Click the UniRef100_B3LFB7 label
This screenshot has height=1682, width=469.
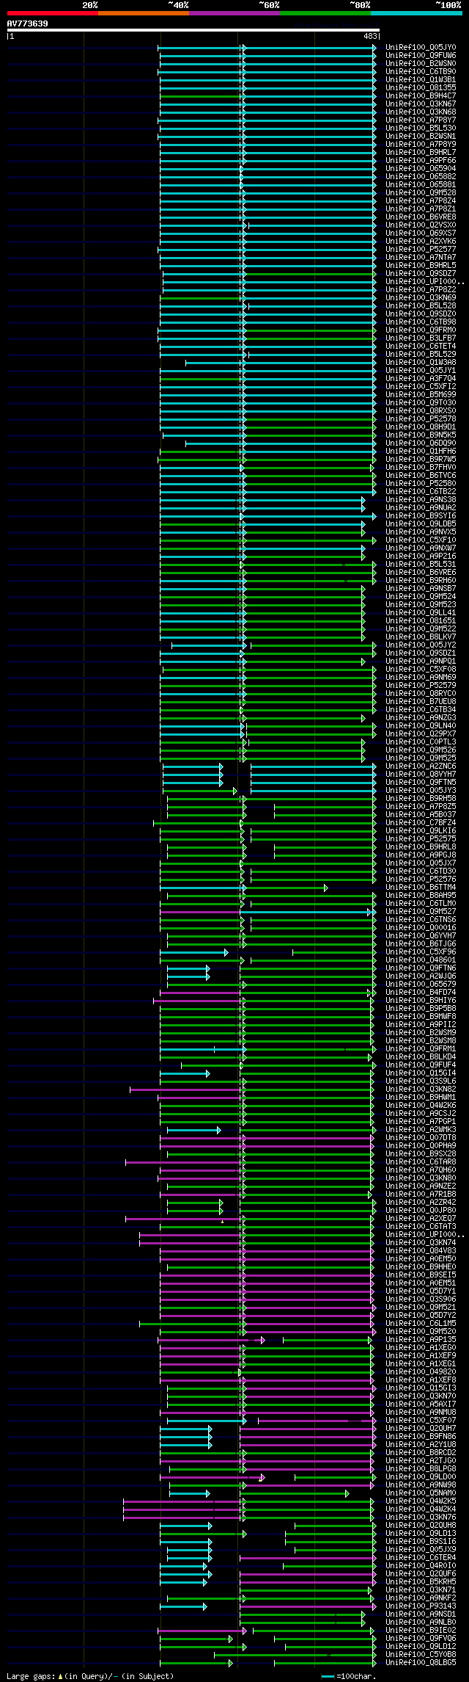[421, 338]
